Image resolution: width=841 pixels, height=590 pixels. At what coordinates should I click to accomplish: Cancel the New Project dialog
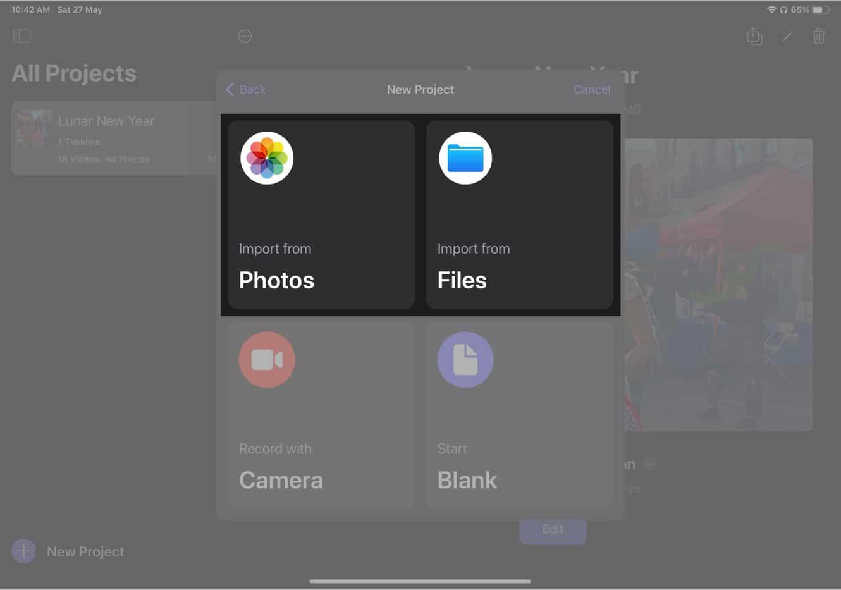point(592,90)
